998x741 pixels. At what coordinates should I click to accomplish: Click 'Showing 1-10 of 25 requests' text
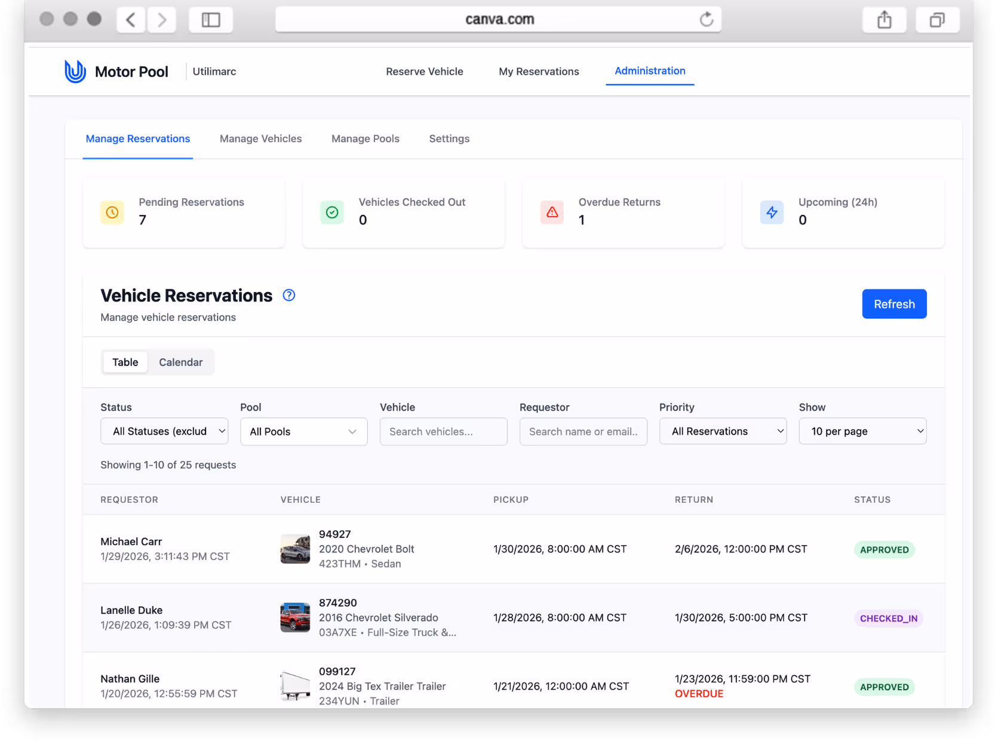(x=168, y=465)
